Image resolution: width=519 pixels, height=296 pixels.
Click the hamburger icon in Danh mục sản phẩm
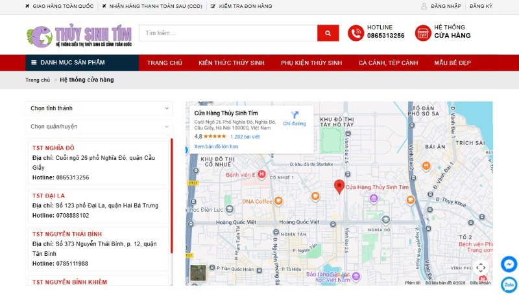[x=34, y=62]
